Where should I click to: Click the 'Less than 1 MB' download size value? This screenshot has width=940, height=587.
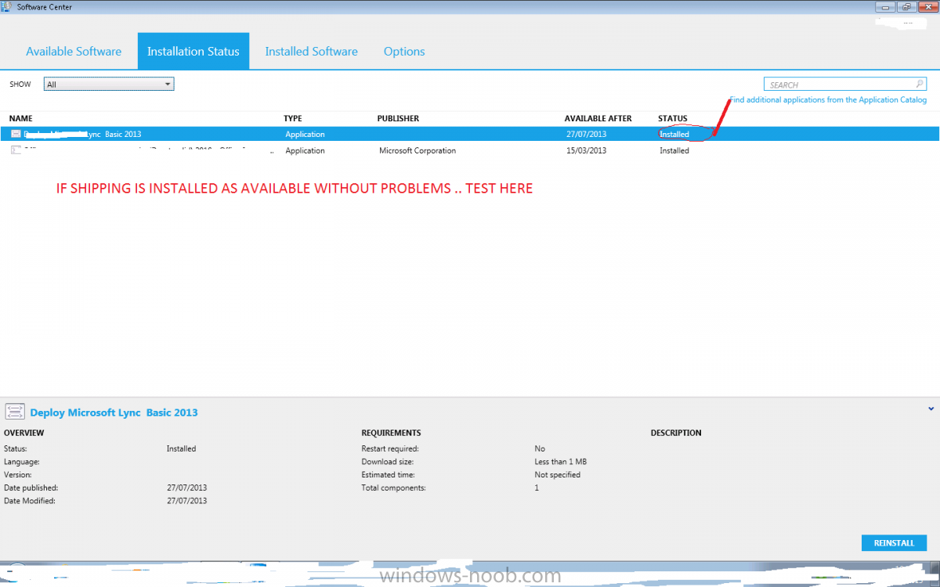[x=561, y=462]
